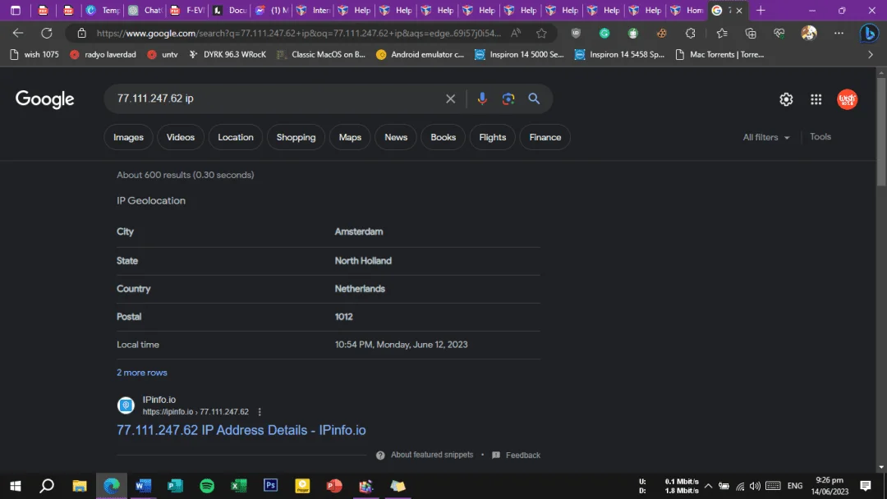This screenshot has height=499, width=887.
Task: Open the radyo laverdad bookmark
Action: [x=103, y=55]
